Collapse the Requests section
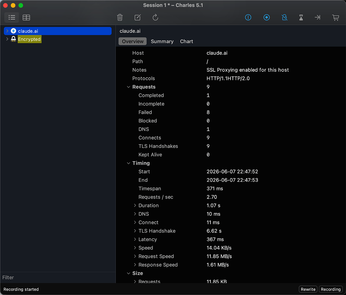The width and height of the screenshot is (346, 295). click(x=128, y=87)
